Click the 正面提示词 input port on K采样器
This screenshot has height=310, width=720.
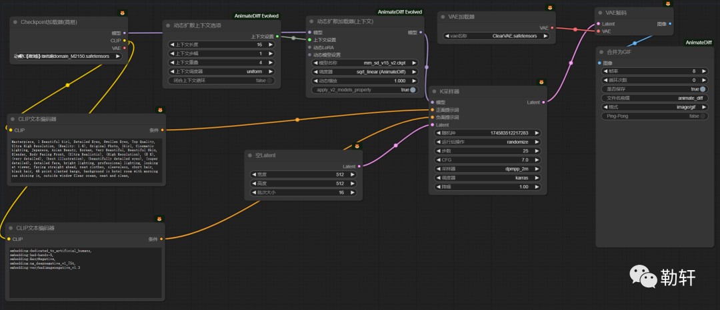pos(433,110)
